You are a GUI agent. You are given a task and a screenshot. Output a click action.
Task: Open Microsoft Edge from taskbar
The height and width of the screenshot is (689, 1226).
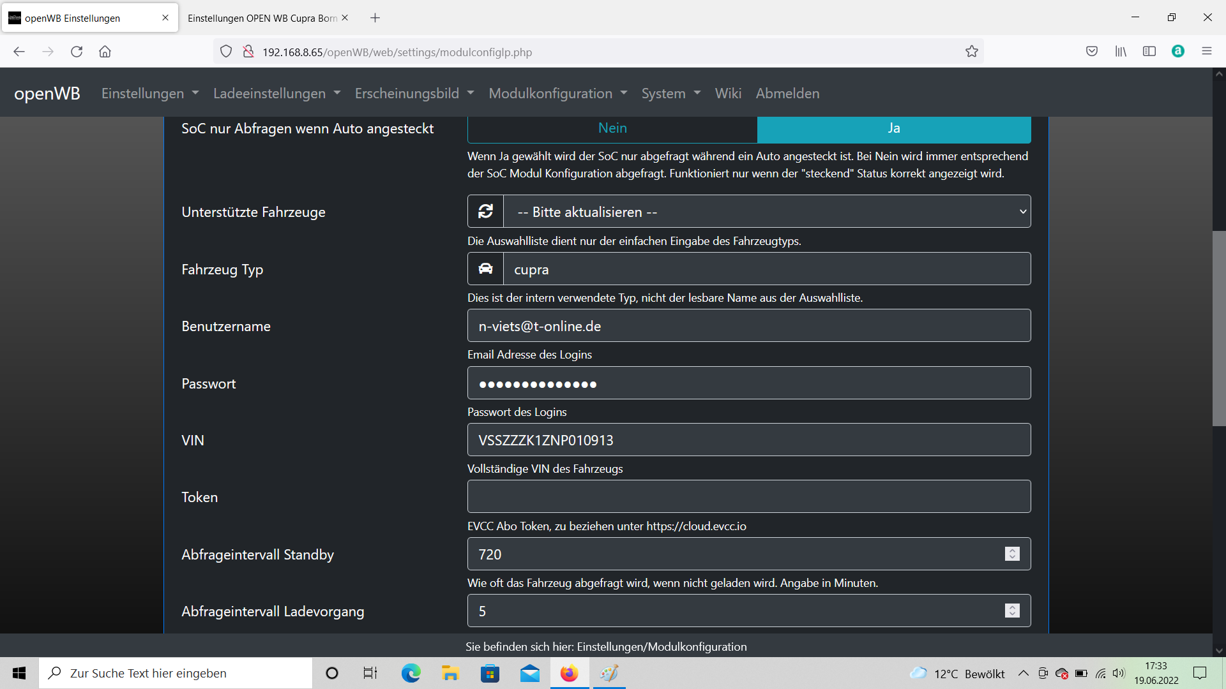(x=411, y=673)
